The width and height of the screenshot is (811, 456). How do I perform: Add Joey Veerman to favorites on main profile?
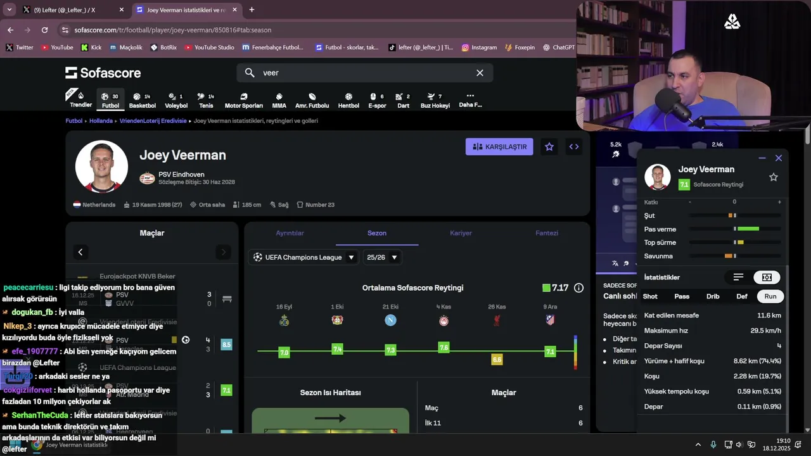[x=549, y=147]
